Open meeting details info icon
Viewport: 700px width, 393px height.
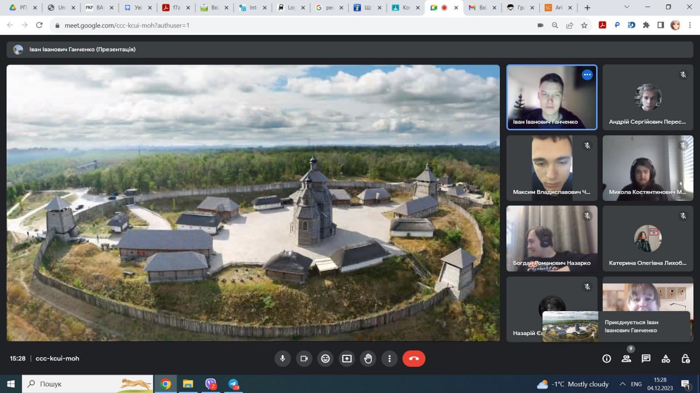coord(606,359)
